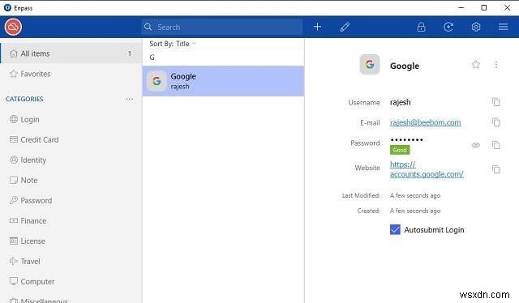Add a new item with plus icon

click(x=317, y=27)
